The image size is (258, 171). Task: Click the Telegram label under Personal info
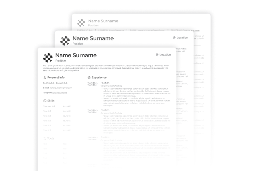tap(48, 93)
